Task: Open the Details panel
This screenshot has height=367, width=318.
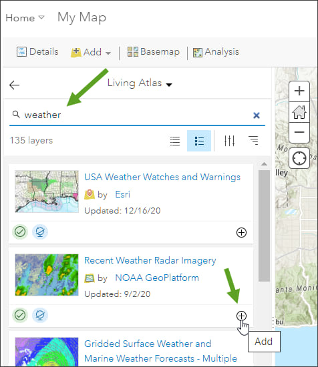Action: pyautogui.click(x=37, y=52)
